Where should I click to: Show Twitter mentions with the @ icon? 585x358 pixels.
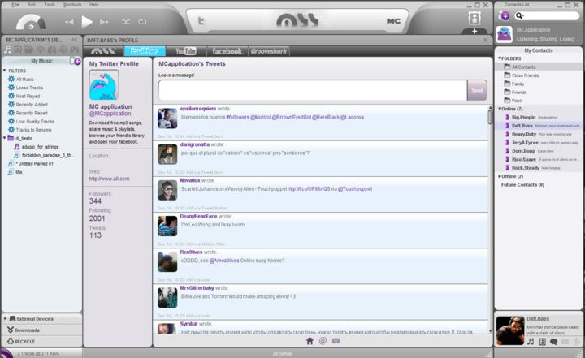point(323,341)
